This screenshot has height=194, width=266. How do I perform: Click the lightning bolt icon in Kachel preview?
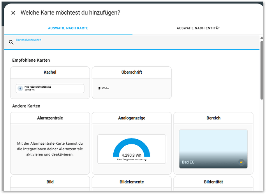coord(20,88)
